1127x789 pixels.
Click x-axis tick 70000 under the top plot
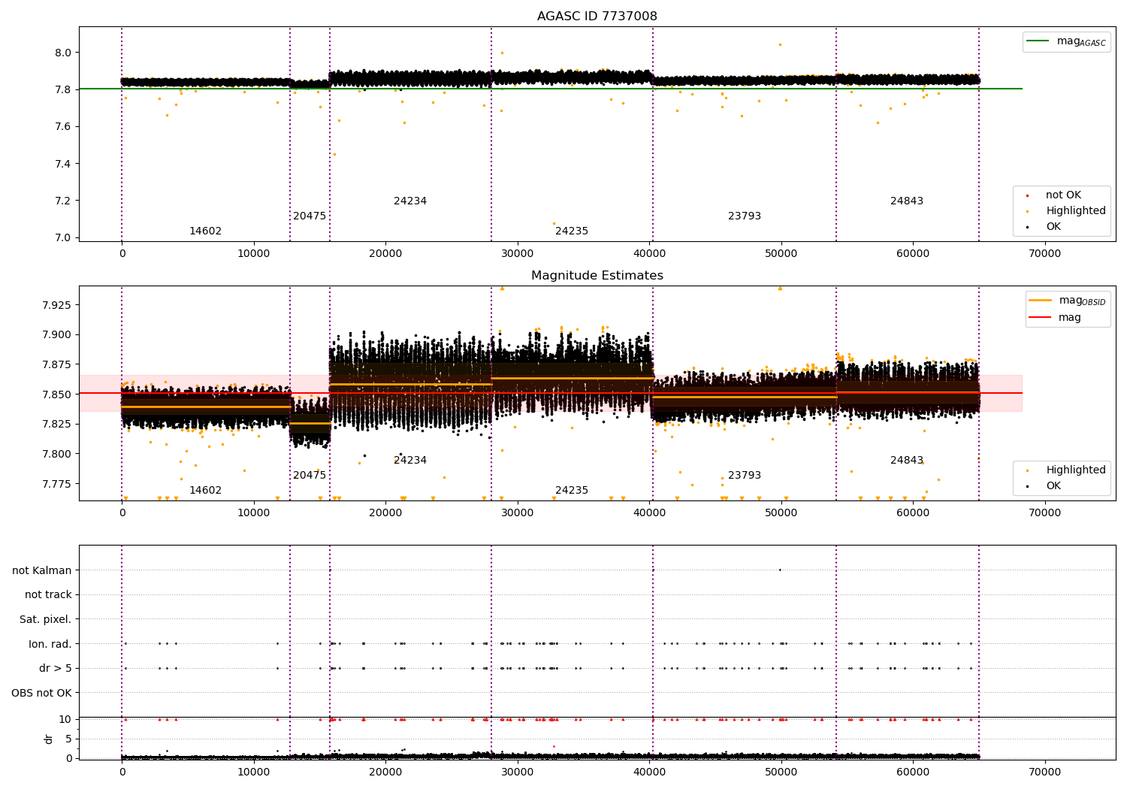pos(1044,254)
